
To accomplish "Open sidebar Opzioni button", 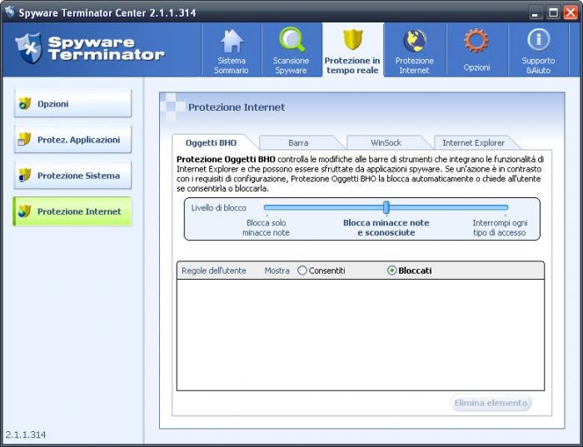I will pos(72,104).
